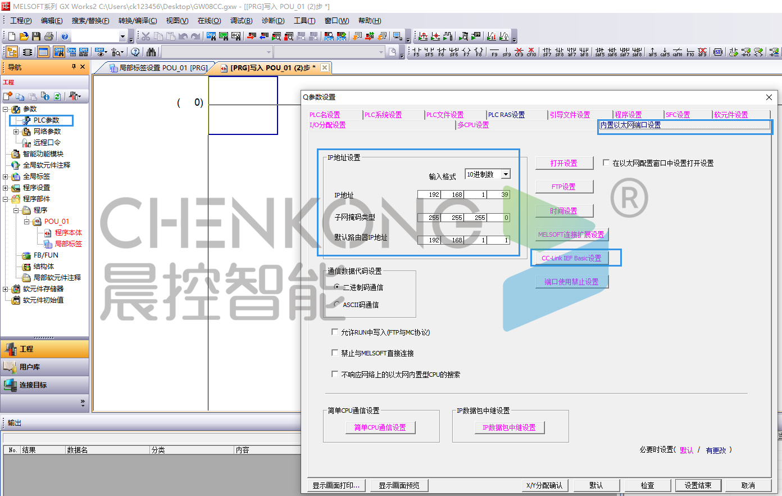Open the 用户库 navigation section
The image size is (782, 496).
click(45, 367)
